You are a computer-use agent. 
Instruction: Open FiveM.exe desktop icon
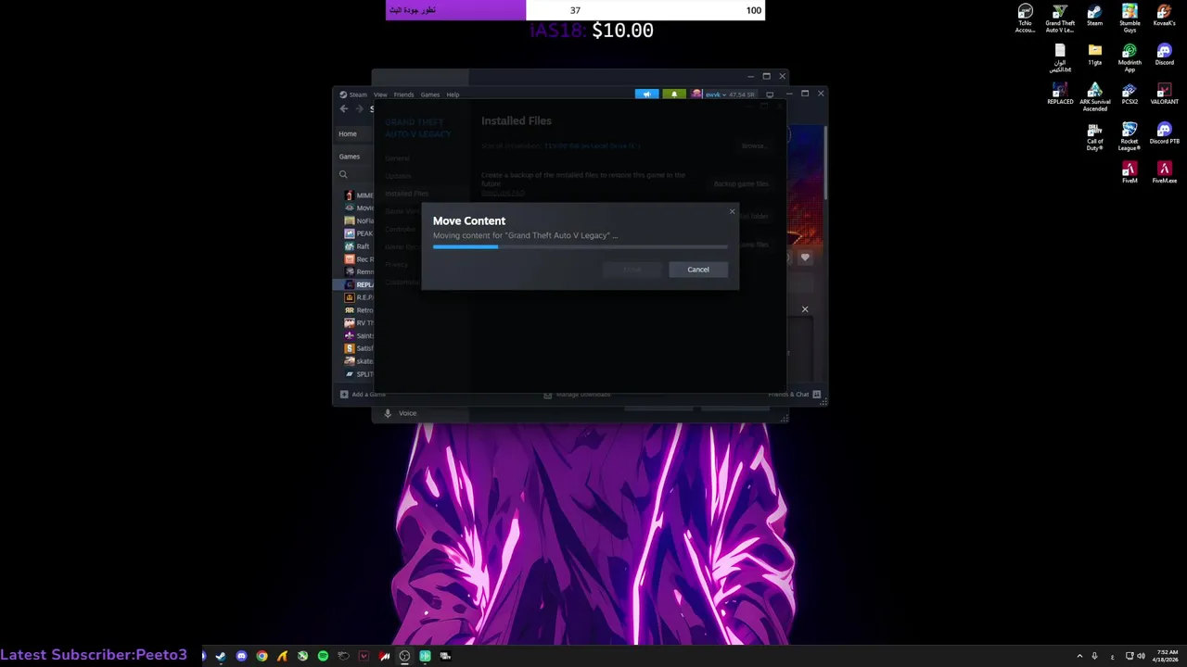[x=1164, y=172]
